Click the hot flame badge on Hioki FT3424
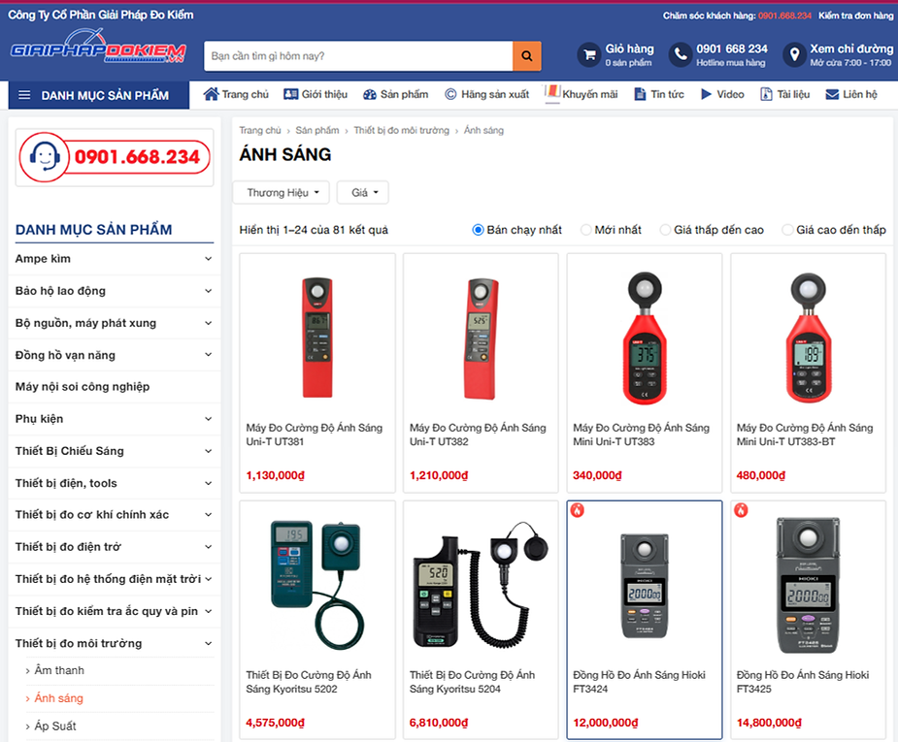This screenshot has height=742, width=898. (x=578, y=510)
